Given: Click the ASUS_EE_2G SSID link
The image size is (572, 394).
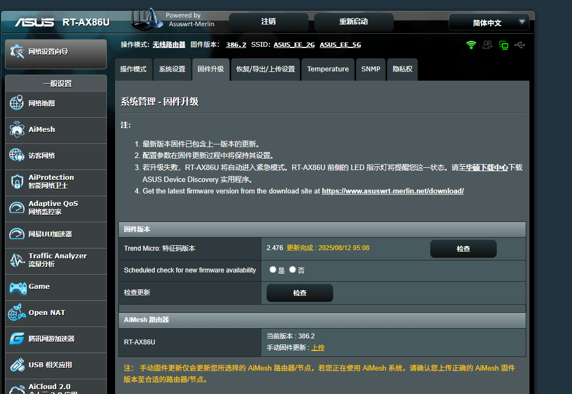Looking at the screenshot, I should 294,45.
